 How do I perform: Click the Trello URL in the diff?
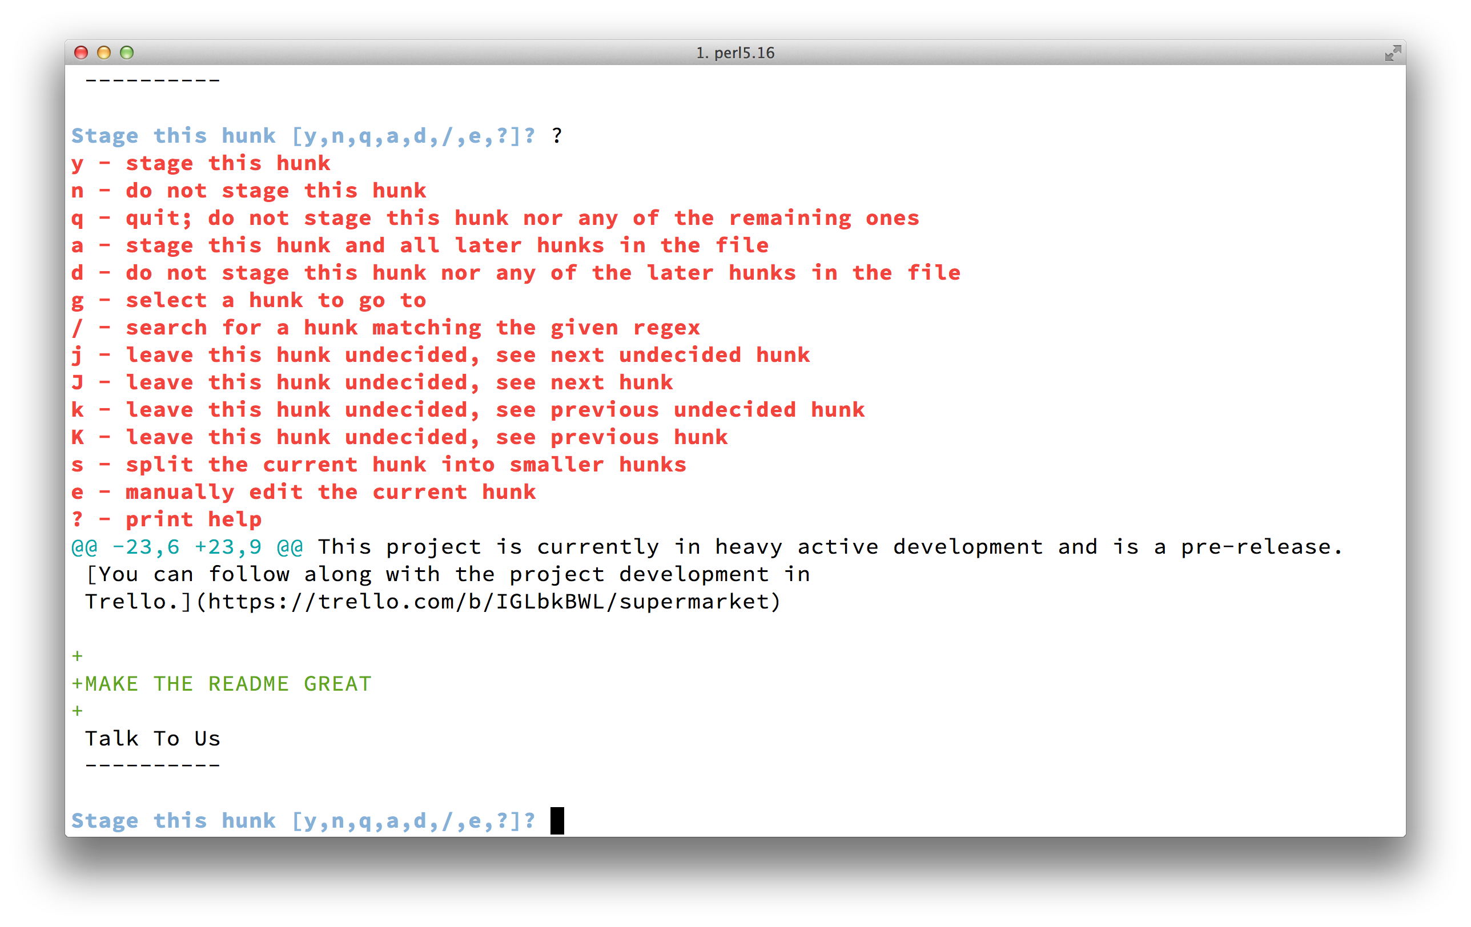coord(488,602)
